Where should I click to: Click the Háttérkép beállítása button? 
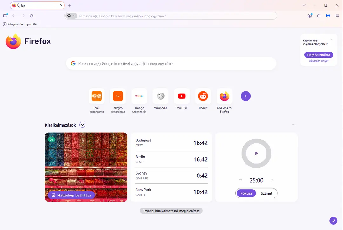tap(71, 195)
